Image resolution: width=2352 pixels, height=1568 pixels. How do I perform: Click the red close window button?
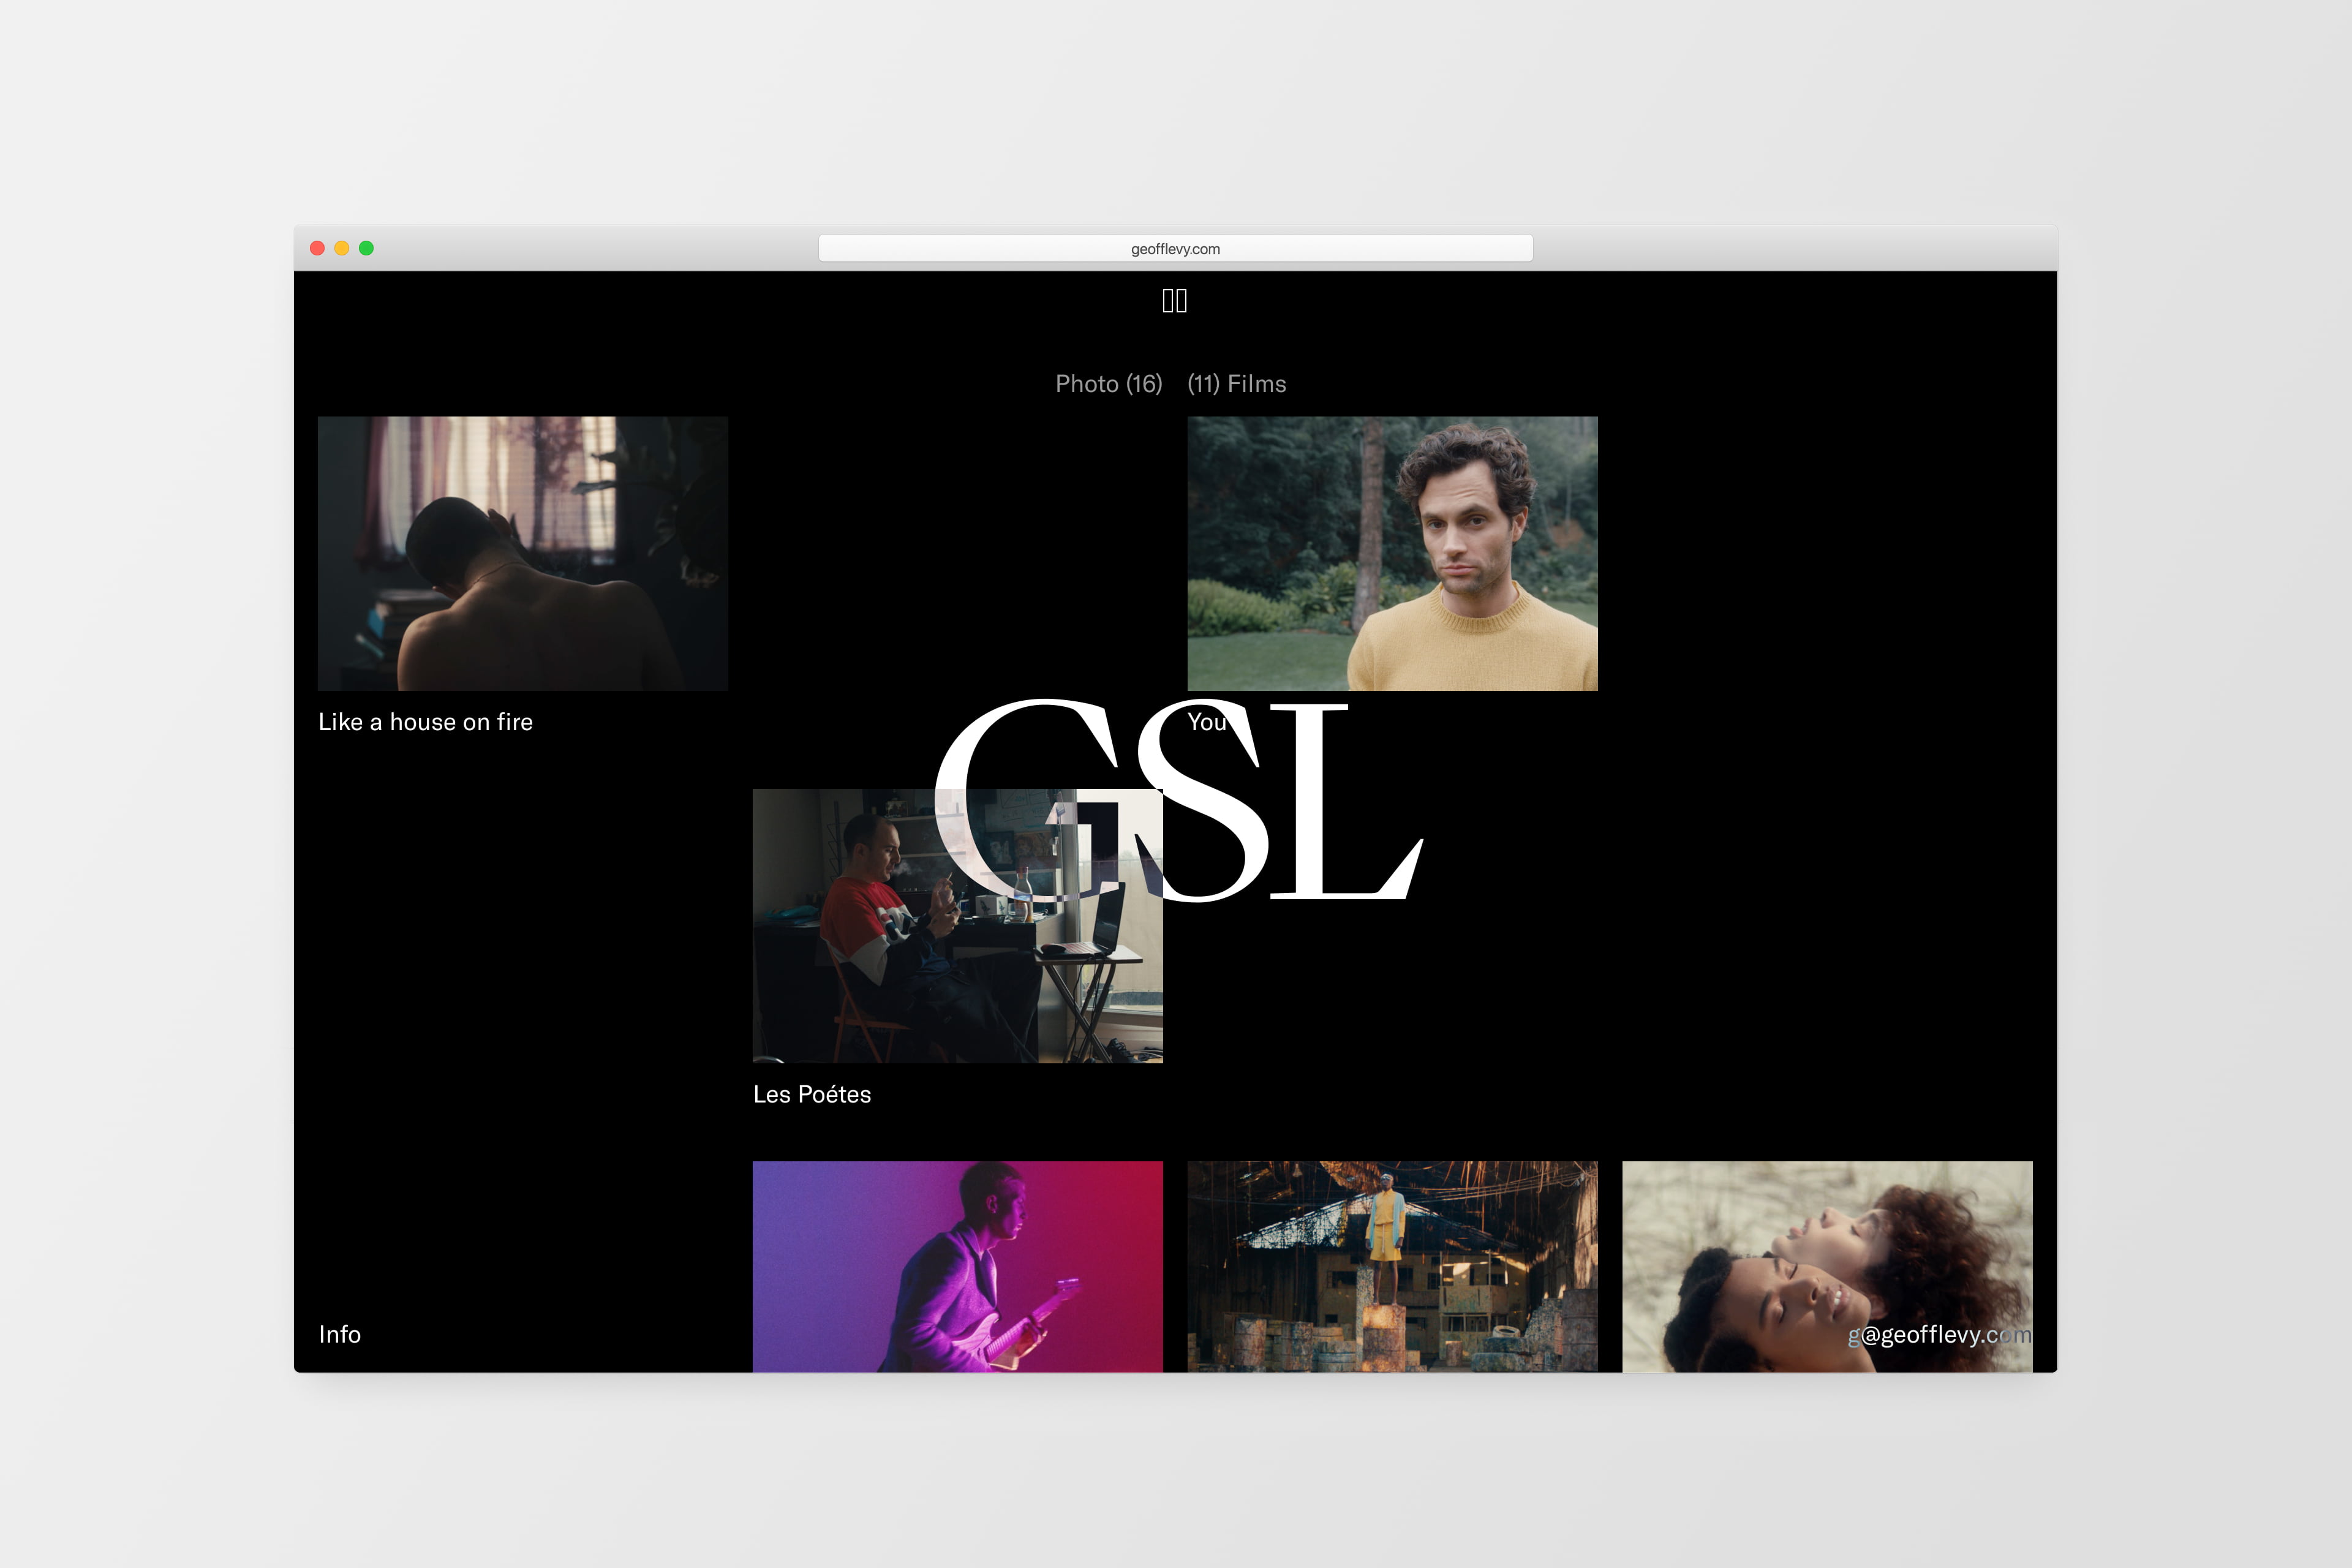(317, 248)
